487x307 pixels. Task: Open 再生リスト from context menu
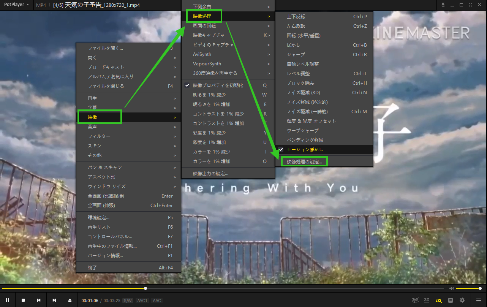(128, 227)
